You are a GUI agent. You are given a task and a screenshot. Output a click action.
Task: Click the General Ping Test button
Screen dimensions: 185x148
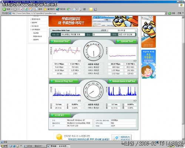pyautogui.click(x=64, y=81)
